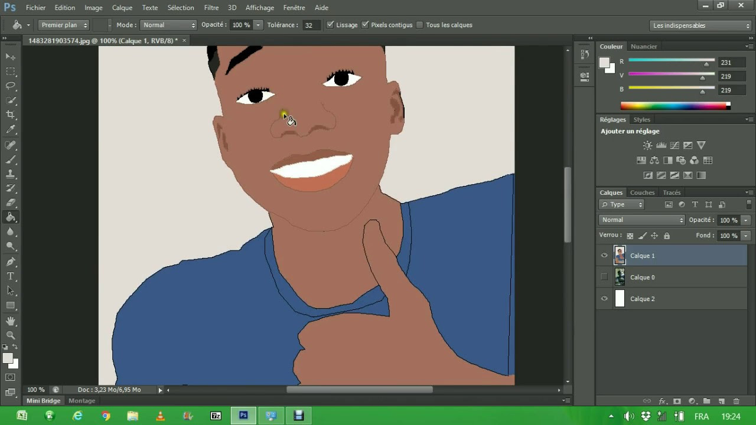Select the Brush tool
The height and width of the screenshot is (425, 756).
pyautogui.click(x=11, y=159)
